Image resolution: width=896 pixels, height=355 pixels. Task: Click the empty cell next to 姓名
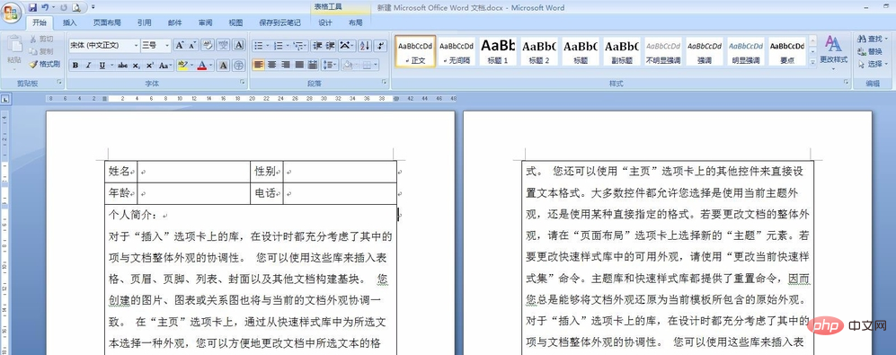tap(194, 172)
